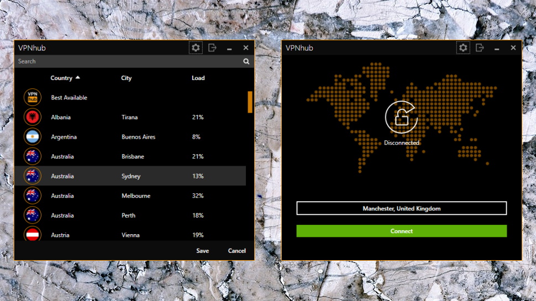
Task: Click the flag icon in Sydney row
Action: (33, 176)
